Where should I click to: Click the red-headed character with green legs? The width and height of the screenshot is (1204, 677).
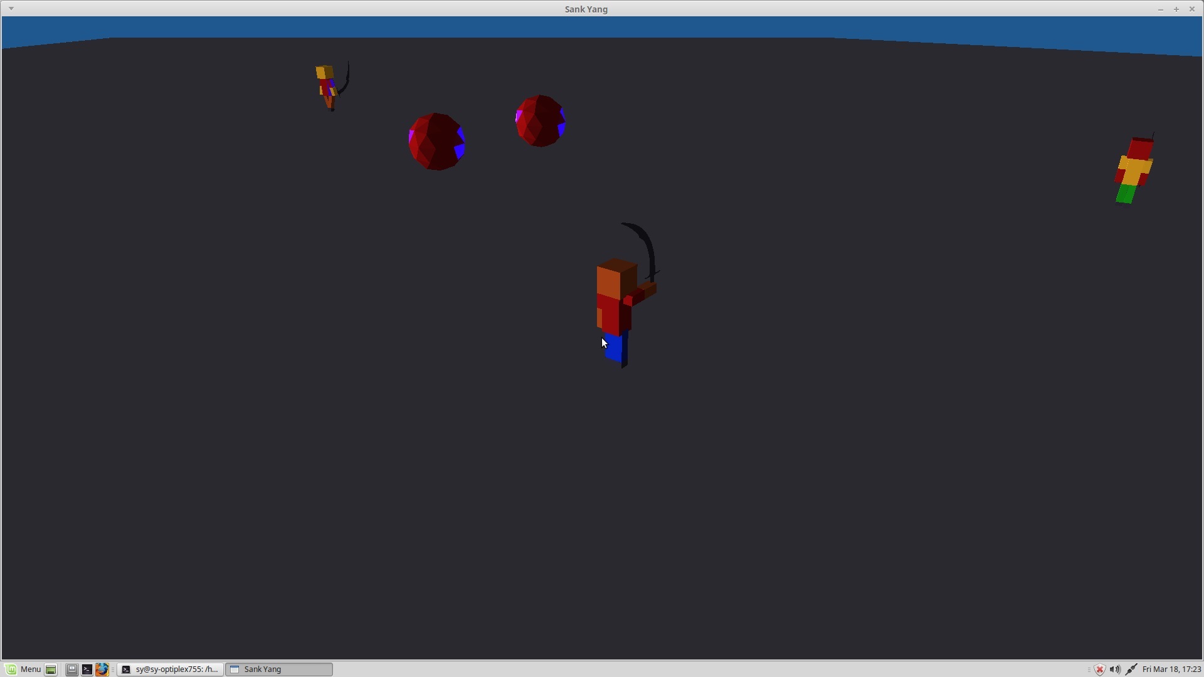1134,169
